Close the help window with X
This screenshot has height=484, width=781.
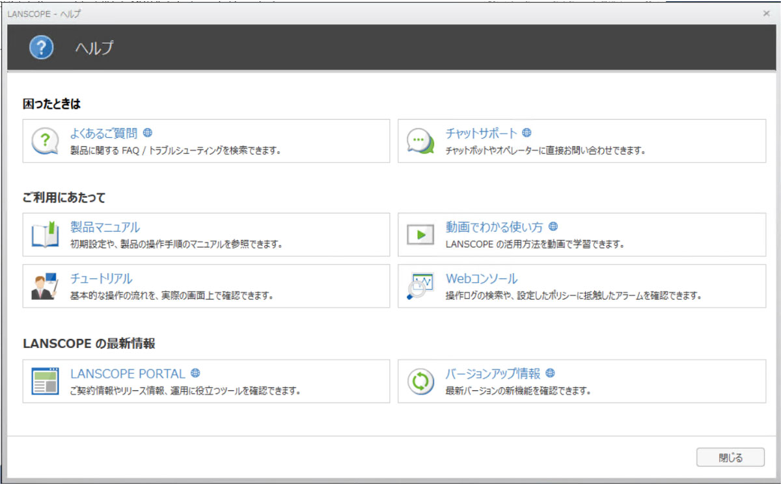[x=766, y=13]
